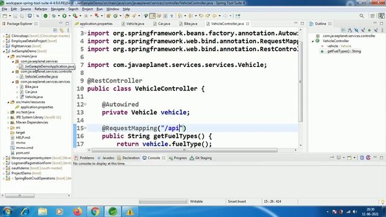The width and height of the screenshot is (386, 217).
Task: Toggle Mark Occurrences highlighted toolbar icon
Action: pos(153,16)
